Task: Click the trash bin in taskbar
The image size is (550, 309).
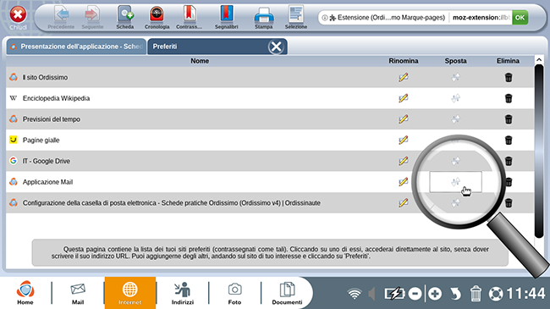Action: click(x=476, y=294)
